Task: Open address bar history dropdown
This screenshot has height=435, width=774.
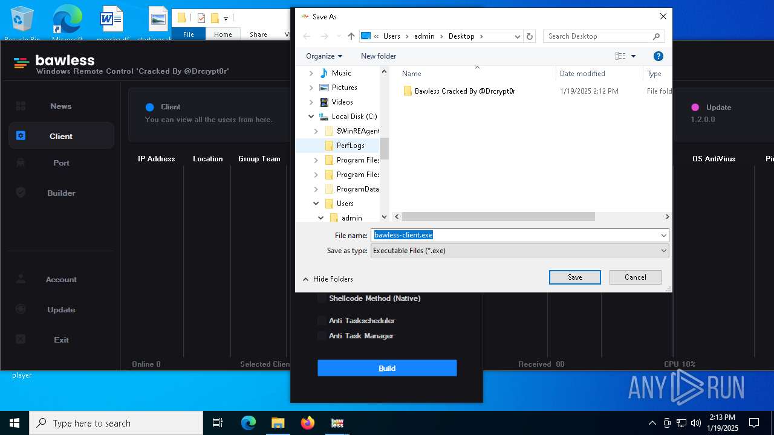Action: pyautogui.click(x=517, y=36)
